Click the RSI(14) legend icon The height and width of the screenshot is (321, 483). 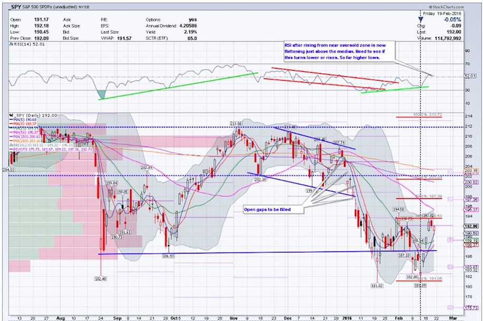click(11, 44)
